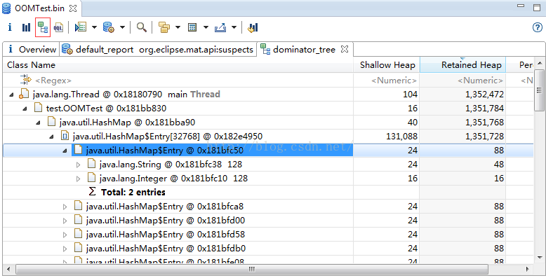Open dropdown next to export icon

point(234,27)
